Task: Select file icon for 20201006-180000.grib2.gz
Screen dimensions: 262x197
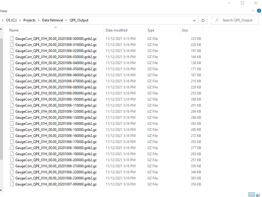Action: tap(12, 148)
